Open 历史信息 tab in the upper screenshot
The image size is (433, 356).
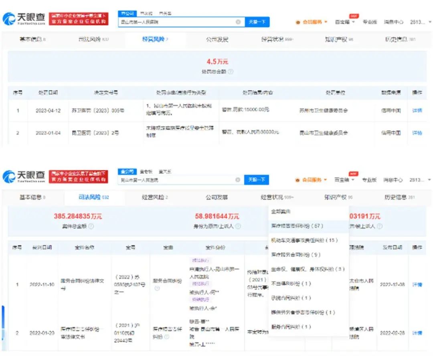pos(400,39)
